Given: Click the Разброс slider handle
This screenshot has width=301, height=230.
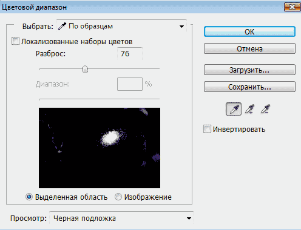Looking at the screenshot, I should (85, 69).
